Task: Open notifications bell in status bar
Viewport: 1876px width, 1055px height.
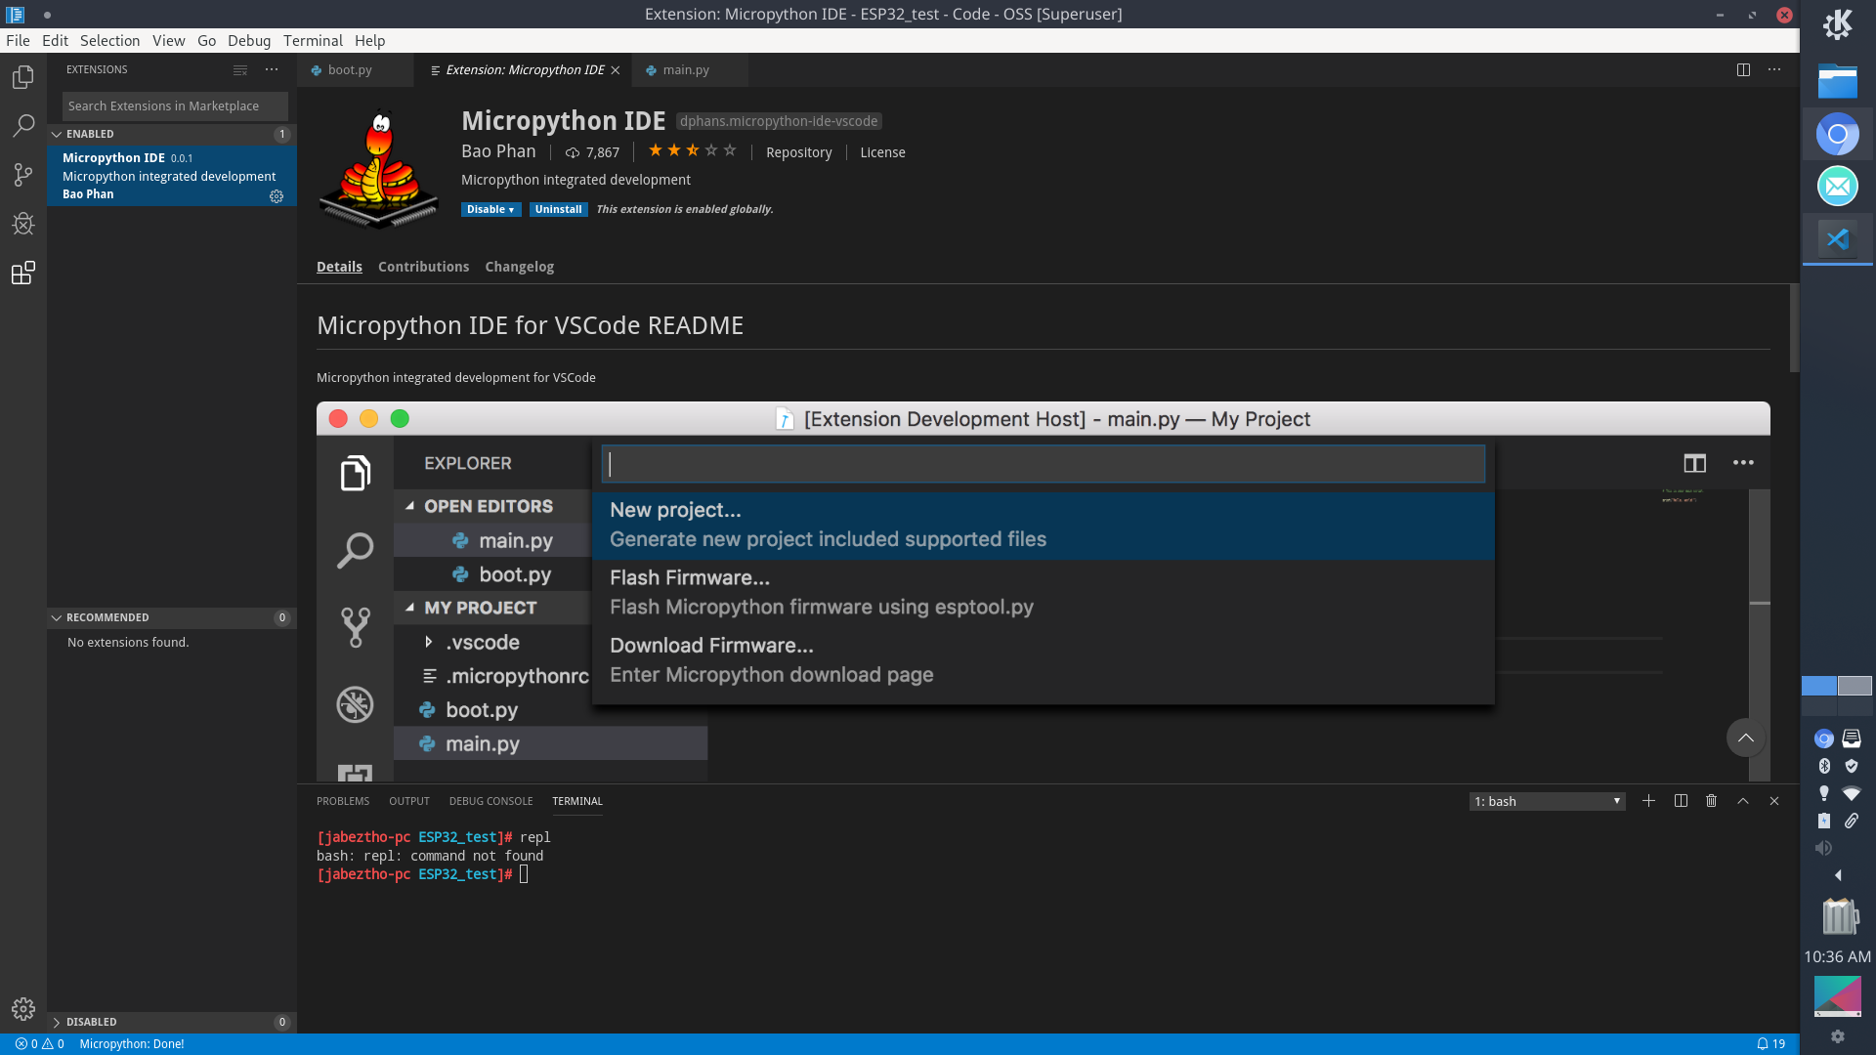Action: pyautogui.click(x=1770, y=1043)
